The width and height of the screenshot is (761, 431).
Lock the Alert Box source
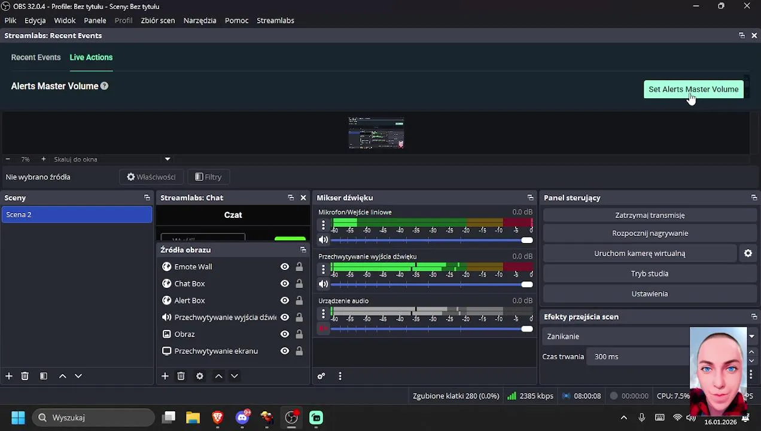coord(299,301)
